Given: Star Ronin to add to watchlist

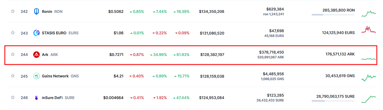Looking at the screenshot, I should pos(13,11).
